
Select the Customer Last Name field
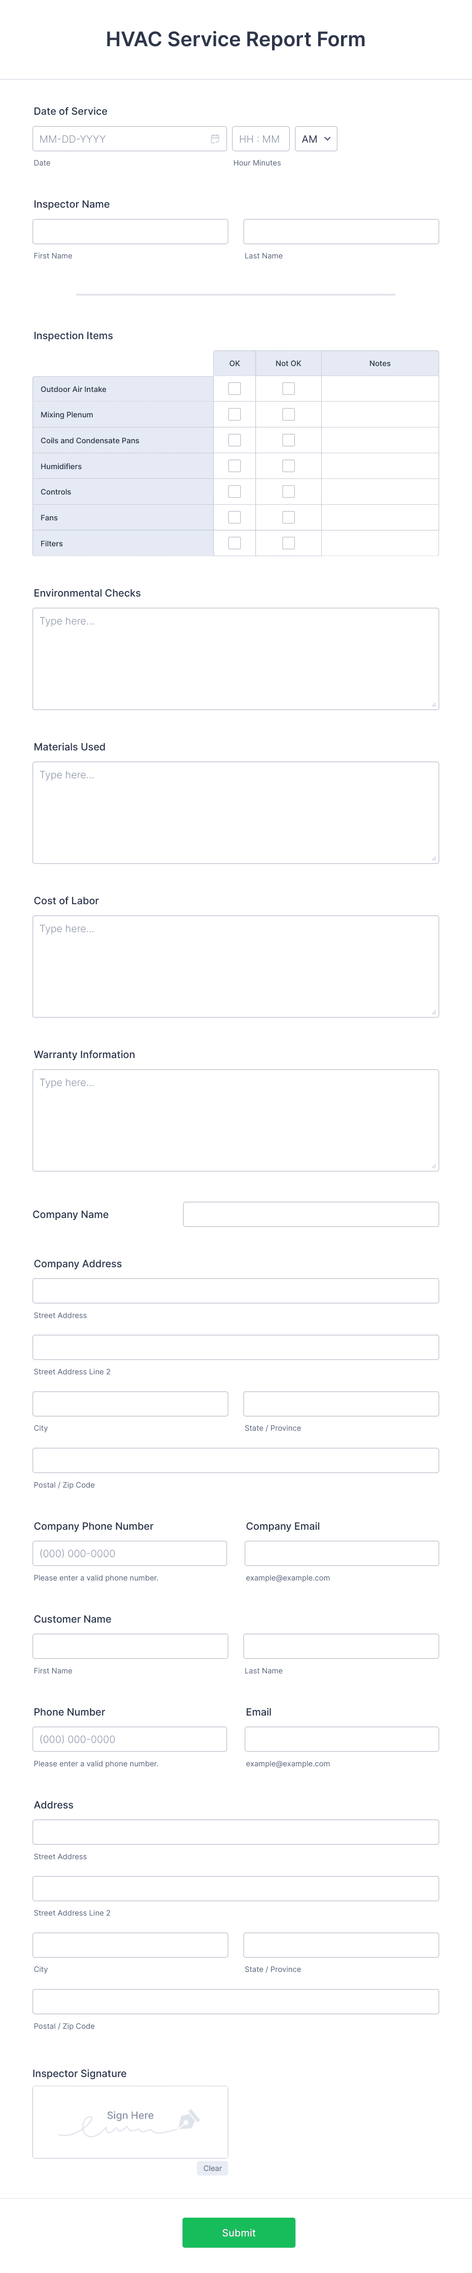[x=342, y=1645]
